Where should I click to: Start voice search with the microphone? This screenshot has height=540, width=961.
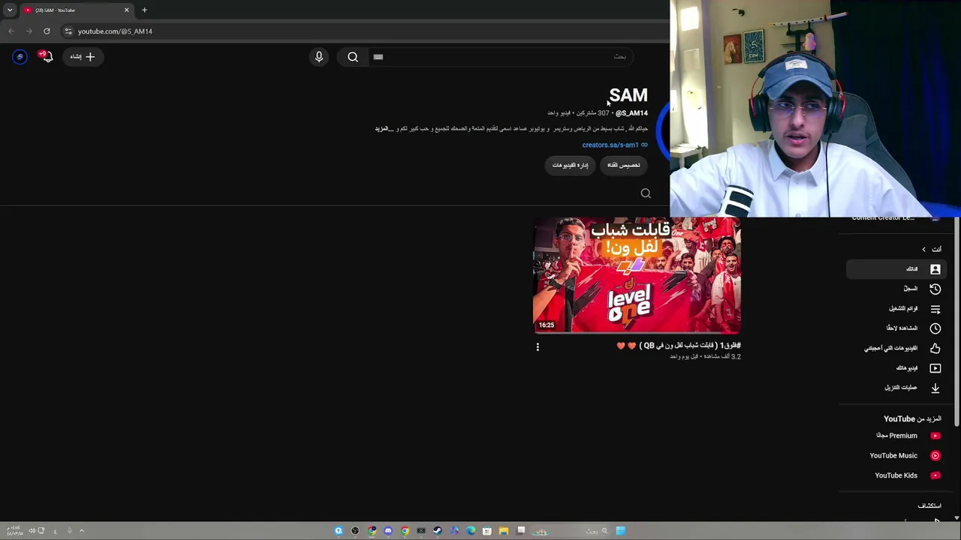coord(319,57)
